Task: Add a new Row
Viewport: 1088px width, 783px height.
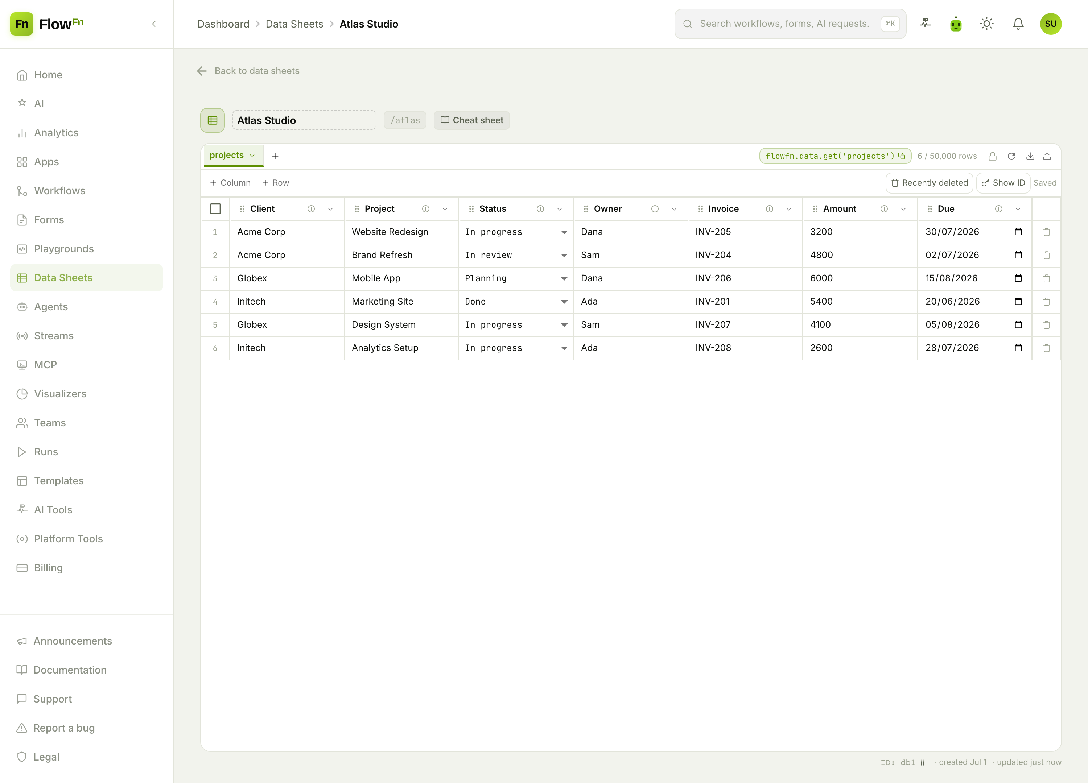Action: 276,183
